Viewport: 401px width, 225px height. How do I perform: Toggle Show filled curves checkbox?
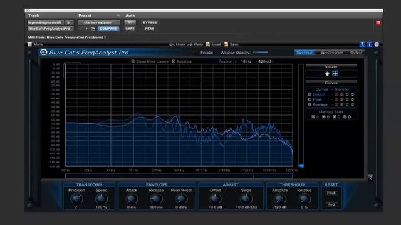click(133, 61)
